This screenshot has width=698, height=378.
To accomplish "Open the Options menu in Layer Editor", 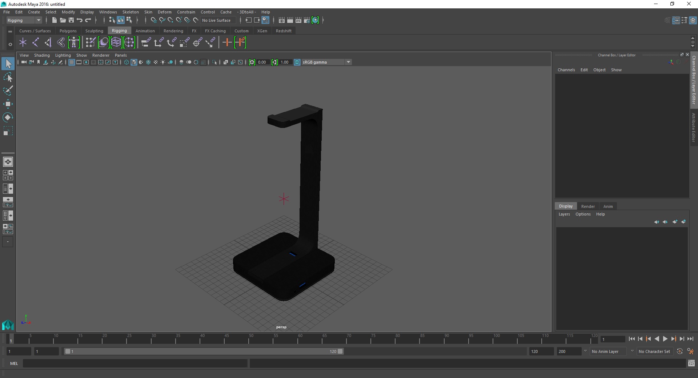I will coord(583,214).
